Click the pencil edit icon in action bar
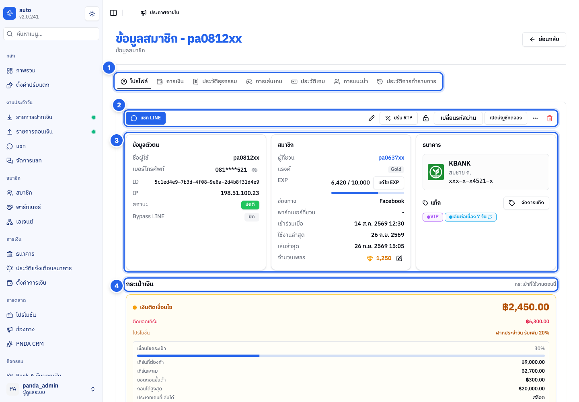This screenshot has height=402, width=579. pyautogui.click(x=372, y=118)
